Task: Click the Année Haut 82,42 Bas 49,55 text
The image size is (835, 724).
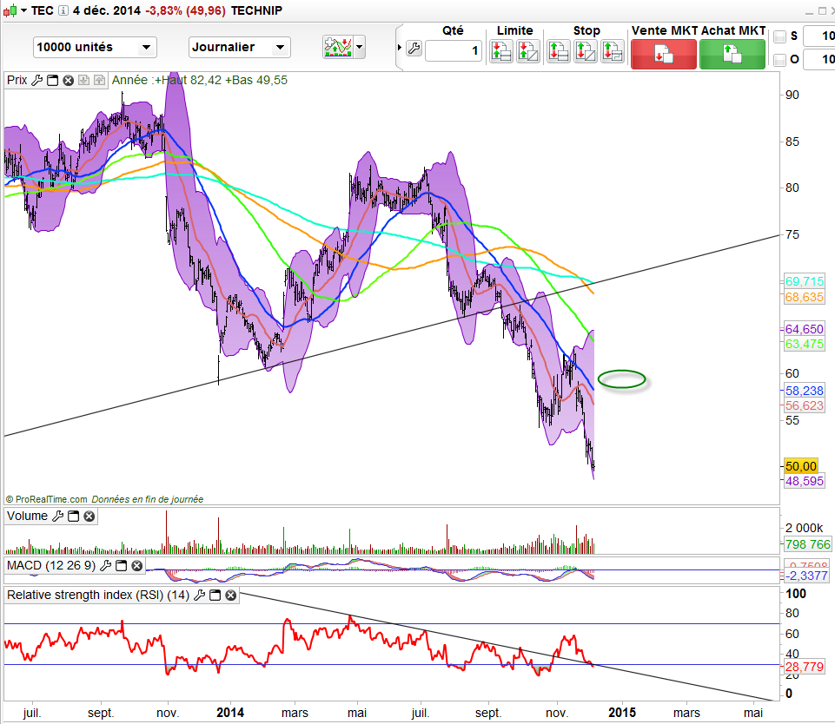Action: 199,81
